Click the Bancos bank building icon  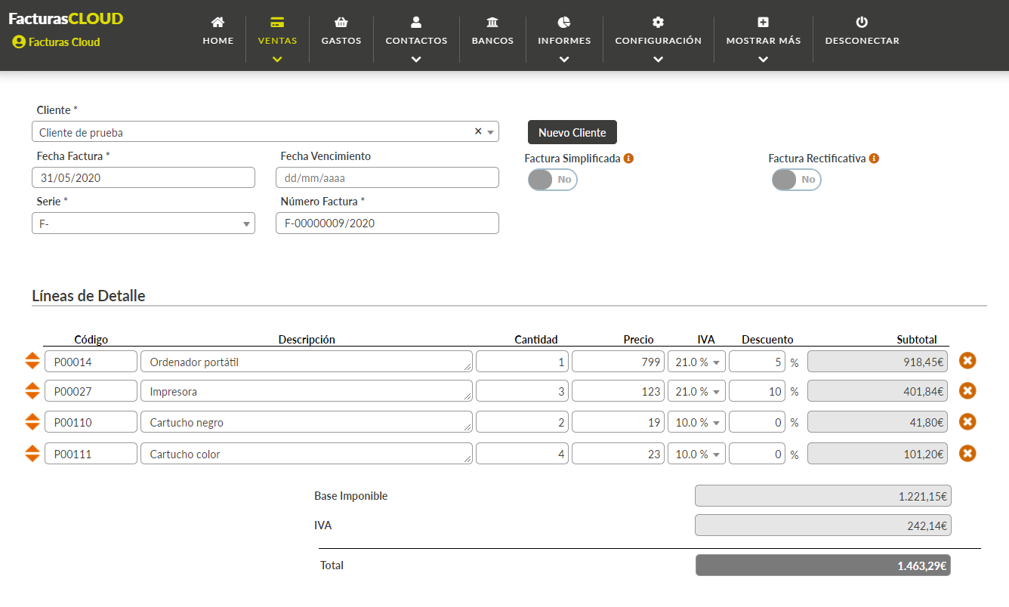(x=492, y=23)
